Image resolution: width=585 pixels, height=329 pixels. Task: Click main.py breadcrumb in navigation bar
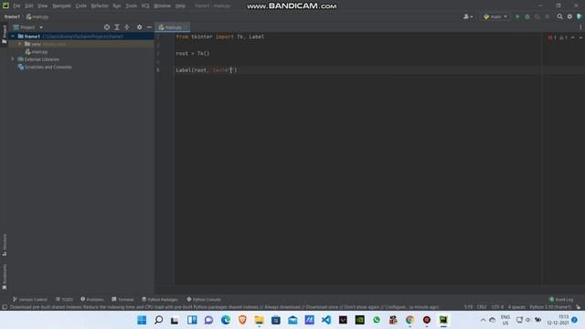(x=37, y=16)
